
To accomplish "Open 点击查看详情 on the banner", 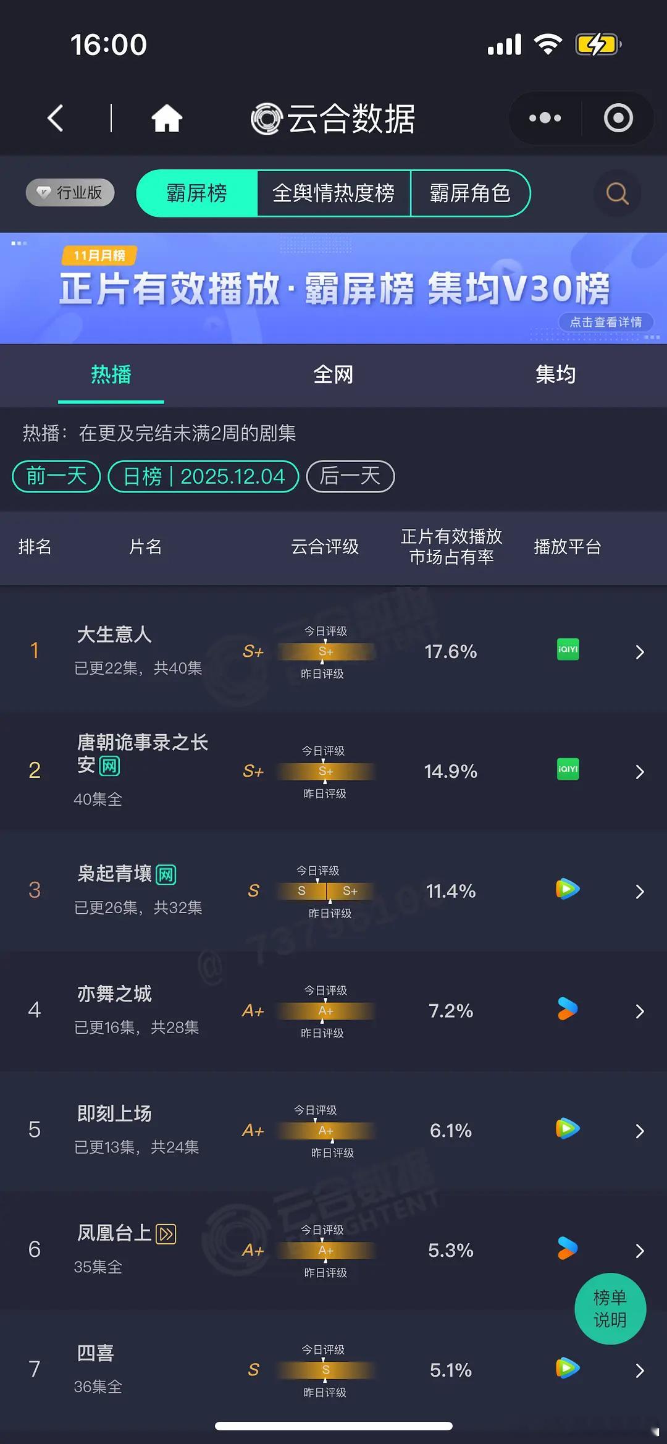I will pyautogui.click(x=607, y=323).
